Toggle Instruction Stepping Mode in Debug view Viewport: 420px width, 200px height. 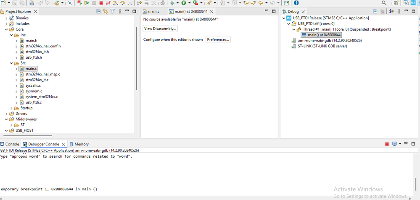(x=391, y=11)
